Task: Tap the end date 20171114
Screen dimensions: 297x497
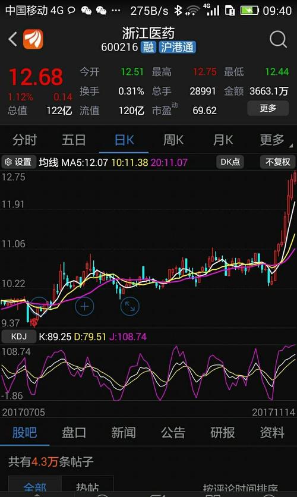Action: 274,413
